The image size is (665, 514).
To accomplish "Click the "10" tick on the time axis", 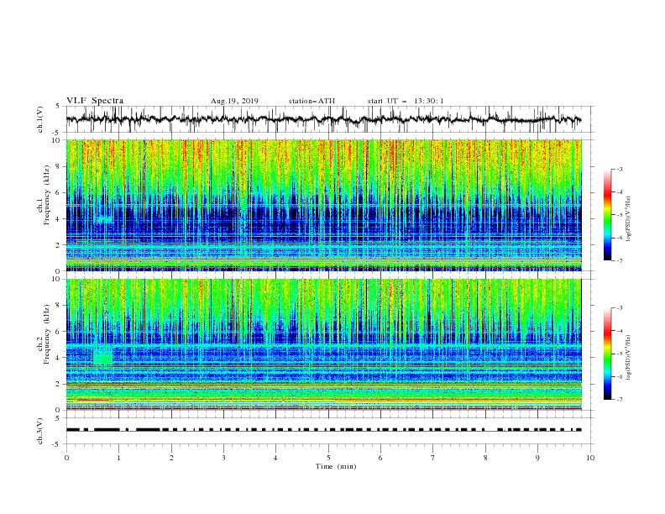I will (590, 458).
